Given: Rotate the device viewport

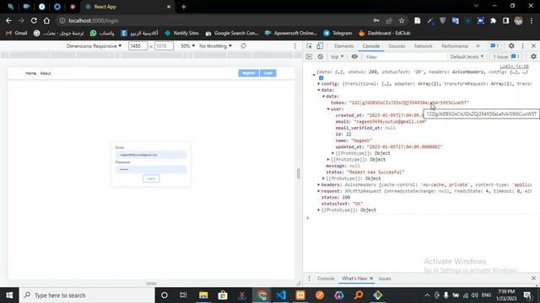Looking at the screenshot, I should coord(244,46).
